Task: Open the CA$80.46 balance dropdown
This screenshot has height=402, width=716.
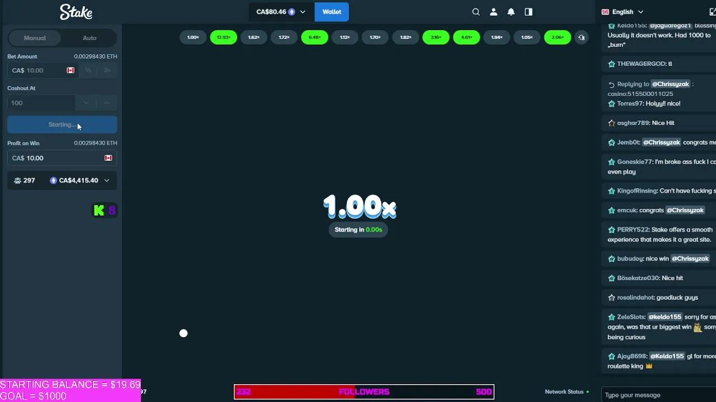Action: tap(281, 12)
